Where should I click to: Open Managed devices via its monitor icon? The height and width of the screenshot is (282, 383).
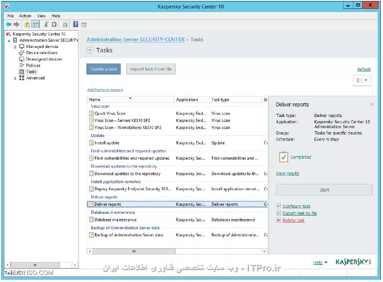coord(22,47)
